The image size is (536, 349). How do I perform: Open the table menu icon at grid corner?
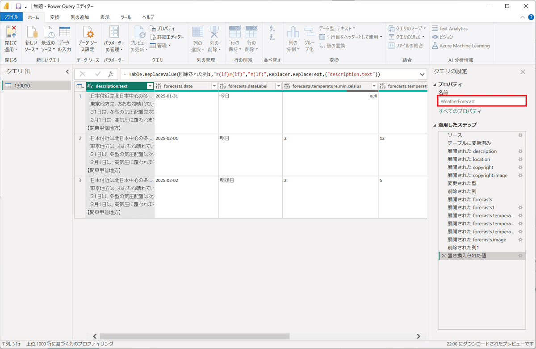click(x=80, y=86)
